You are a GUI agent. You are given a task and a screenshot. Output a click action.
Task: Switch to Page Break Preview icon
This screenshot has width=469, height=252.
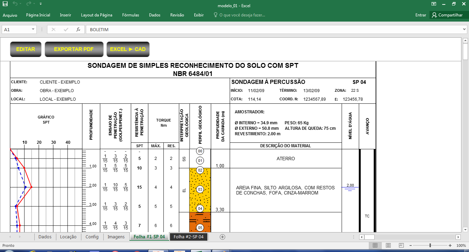pos(401,245)
